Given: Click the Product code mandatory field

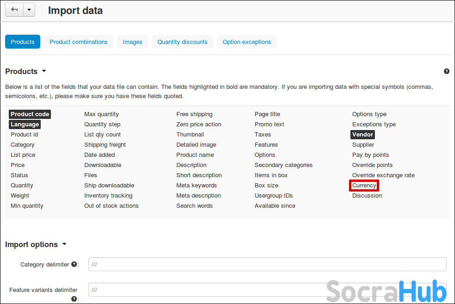Looking at the screenshot, I should [x=30, y=114].
